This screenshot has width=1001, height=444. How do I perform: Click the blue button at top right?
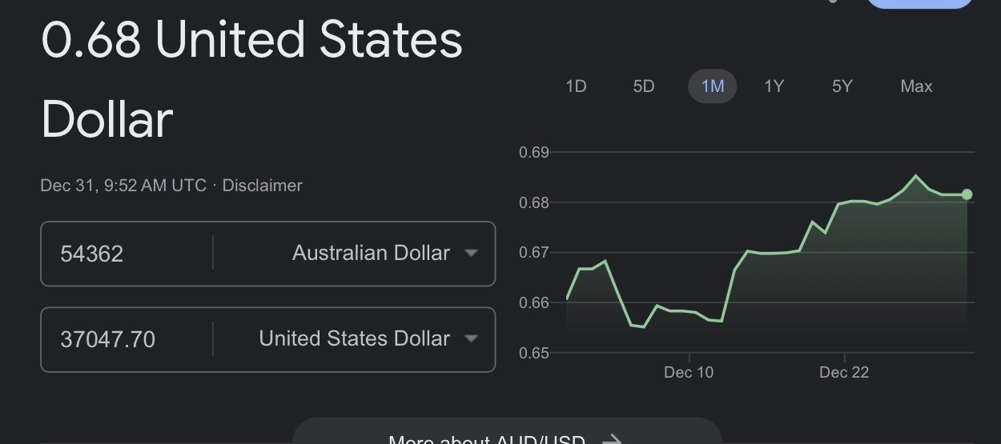click(920, 3)
